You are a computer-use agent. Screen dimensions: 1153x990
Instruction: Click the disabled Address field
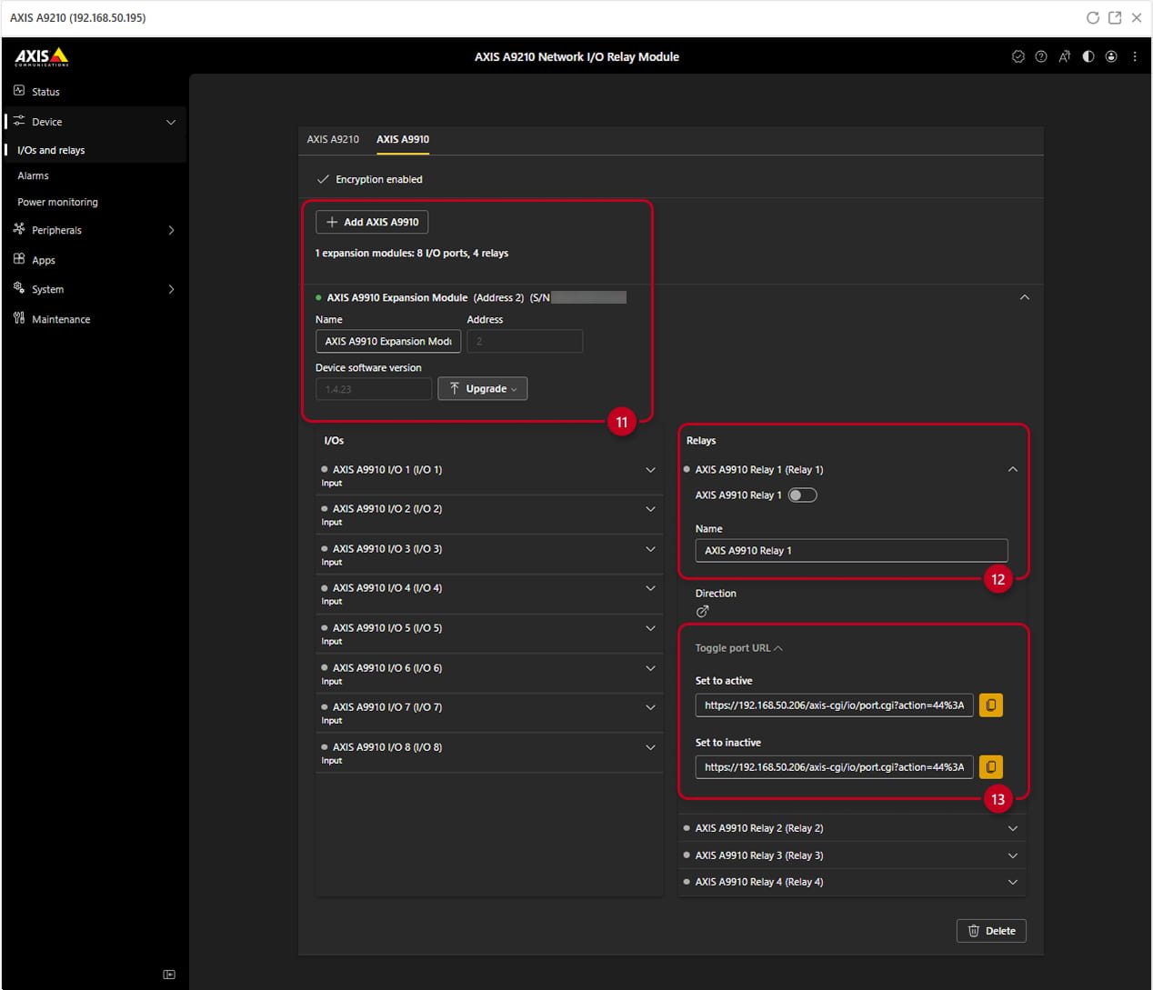(x=525, y=341)
